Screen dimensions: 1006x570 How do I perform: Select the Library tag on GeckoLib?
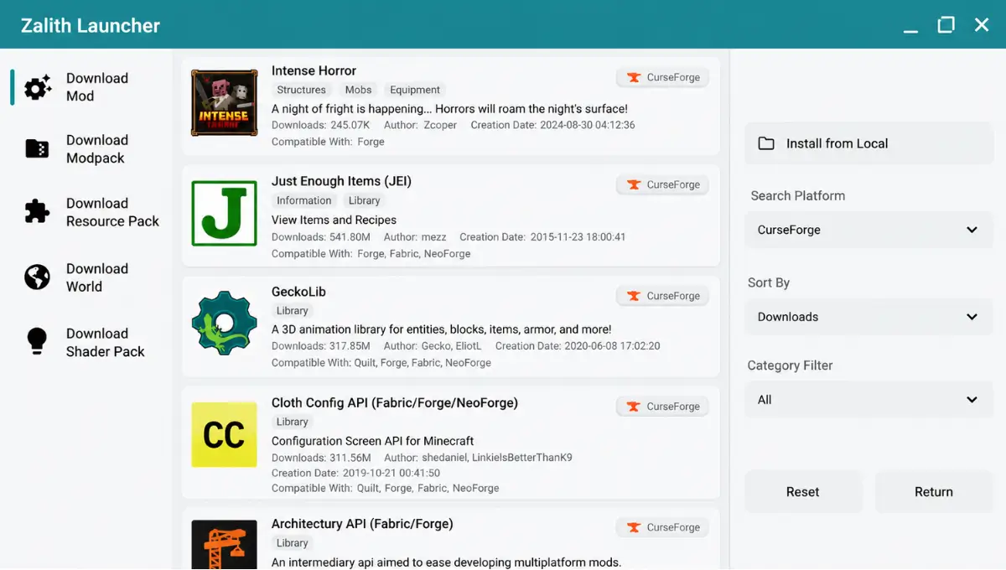pyautogui.click(x=292, y=310)
